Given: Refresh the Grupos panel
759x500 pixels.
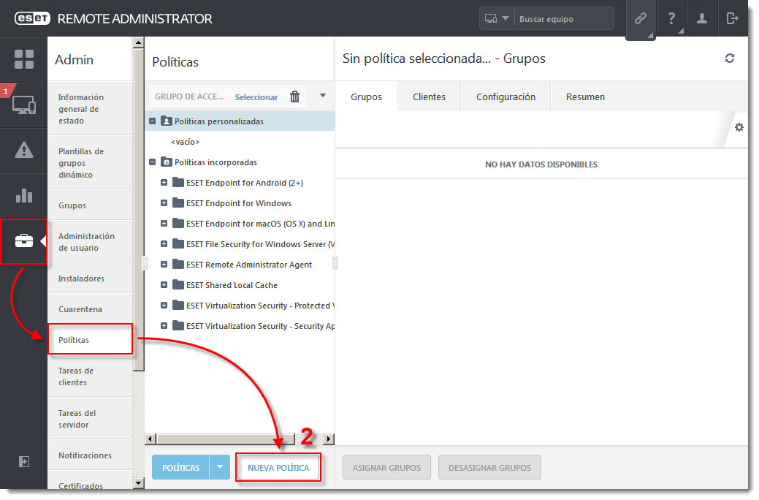Looking at the screenshot, I should (x=730, y=58).
